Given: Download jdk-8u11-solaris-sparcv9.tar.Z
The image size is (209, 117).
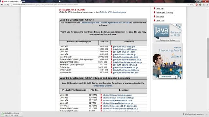Looking at the screenshot, I should [x=127, y=60].
